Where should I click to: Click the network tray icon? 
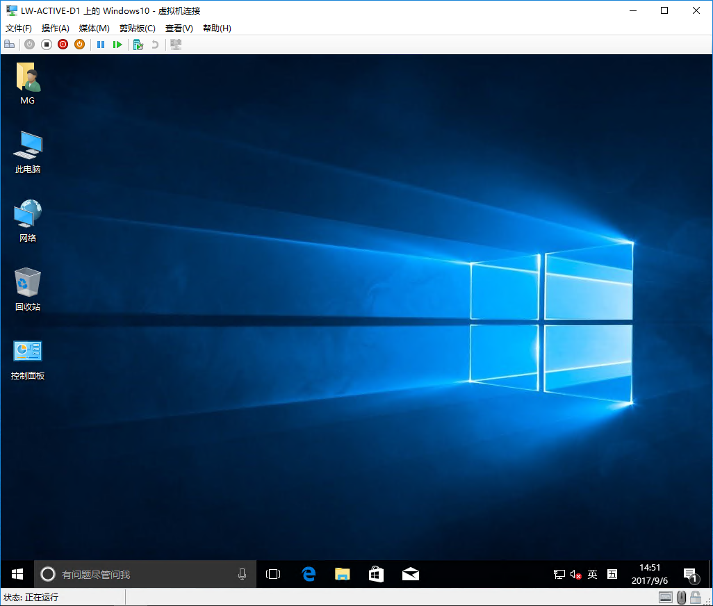pyautogui.click(x=559, y=574)
